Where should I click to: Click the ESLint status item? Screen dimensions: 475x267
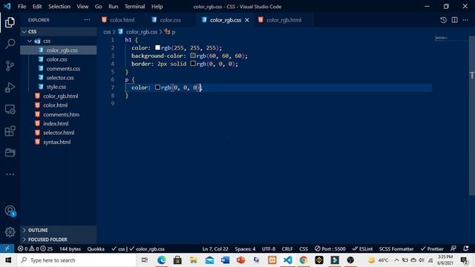[x=362, y=249]
